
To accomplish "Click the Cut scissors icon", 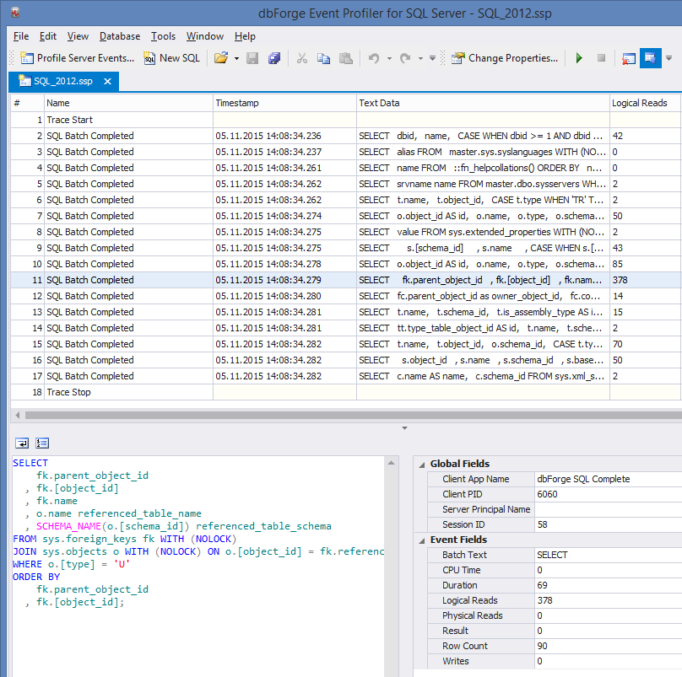I will click(x=302, y=58).
